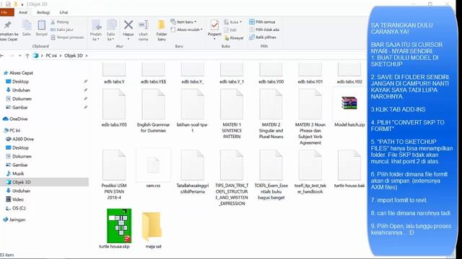Click PC ini in the address bar
This screenshot has height=259, width=462.
pyautogui.click(x=51, y=55)
